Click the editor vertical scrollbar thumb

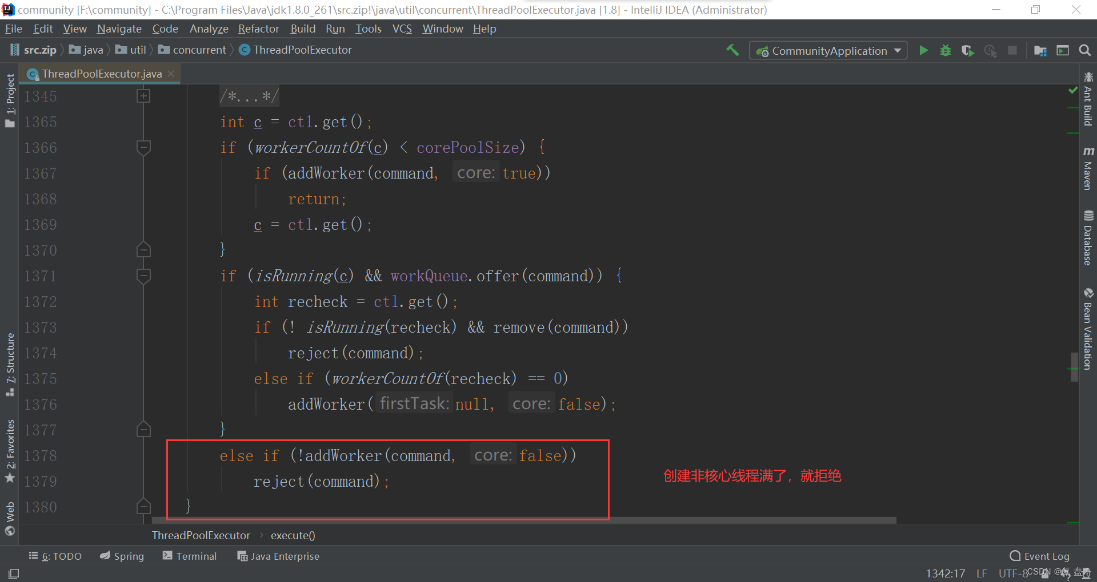(x=1074, y=367)
